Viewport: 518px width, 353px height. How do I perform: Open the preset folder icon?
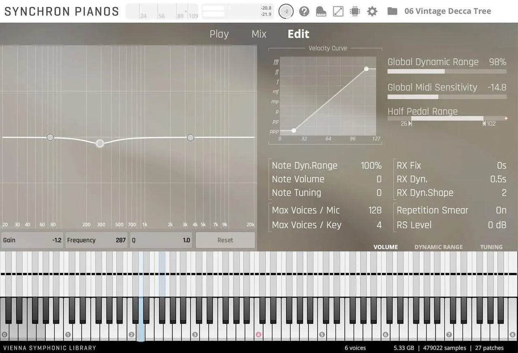(392, 11)
